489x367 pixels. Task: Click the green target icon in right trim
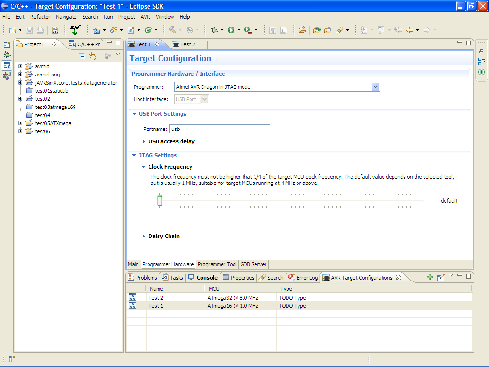click(481, 72)
